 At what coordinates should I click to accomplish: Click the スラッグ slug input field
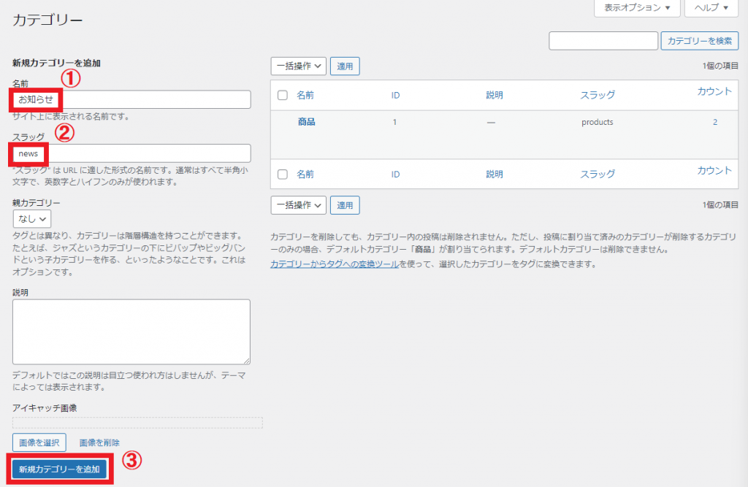point(131,153)
